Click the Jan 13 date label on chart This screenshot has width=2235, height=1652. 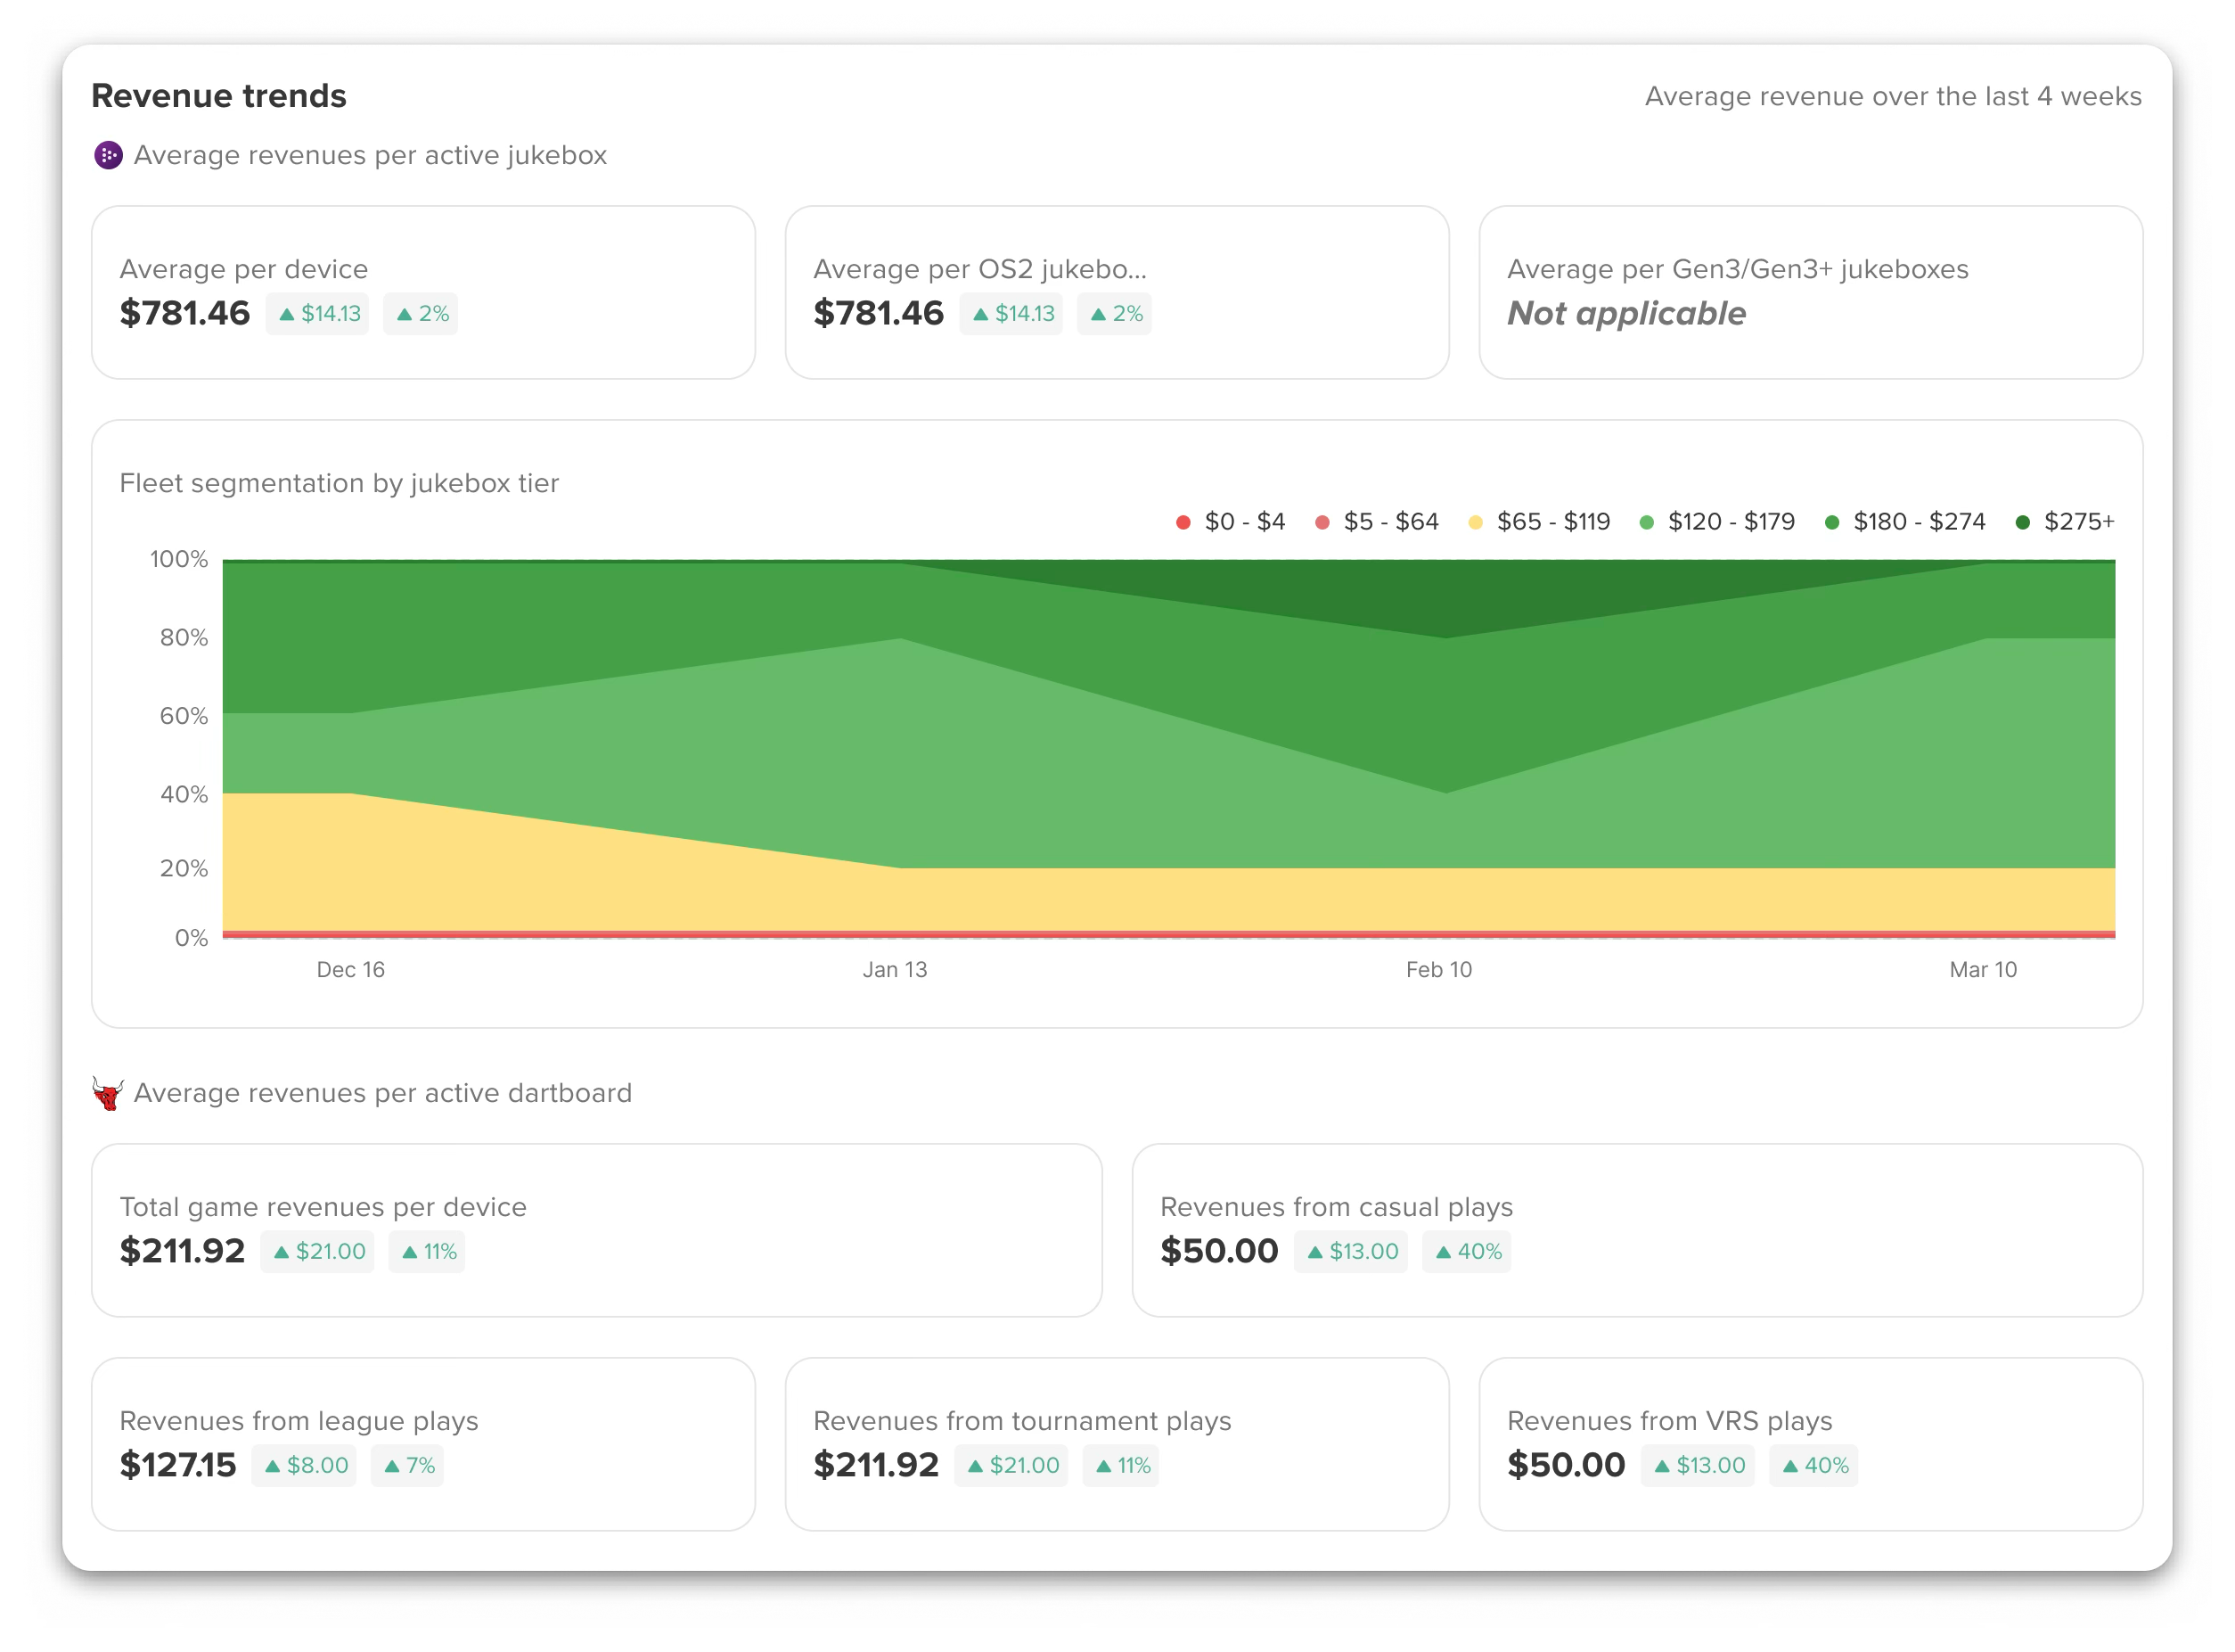(895, 970)
